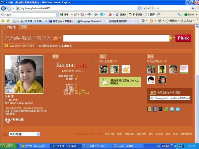
Task: Click the find friends on Plurk banner
Action: coord(120,82)
